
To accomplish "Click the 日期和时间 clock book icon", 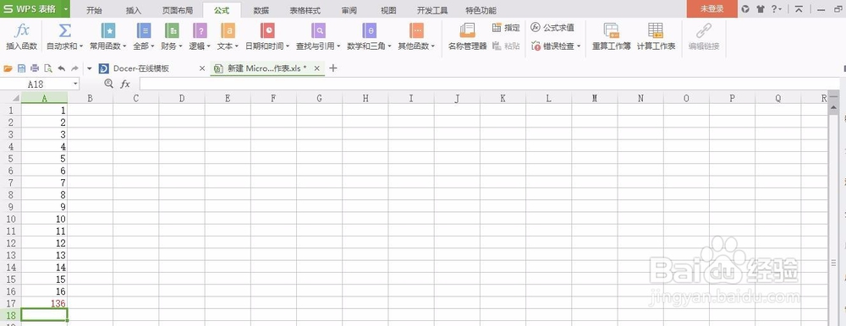I will pyautogui.click(x=267, y=30).
